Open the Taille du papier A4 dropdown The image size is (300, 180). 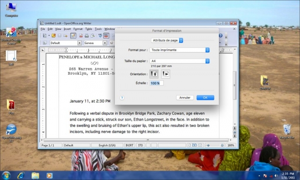tap(180, 61)
